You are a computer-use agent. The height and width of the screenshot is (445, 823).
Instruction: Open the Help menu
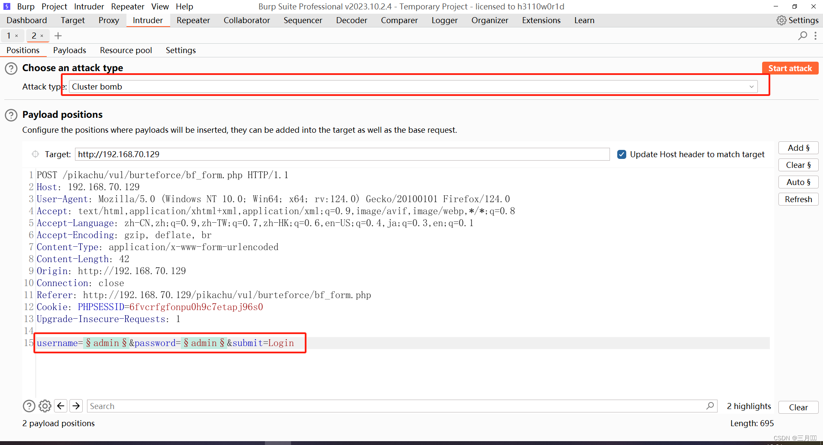[184, 6]
